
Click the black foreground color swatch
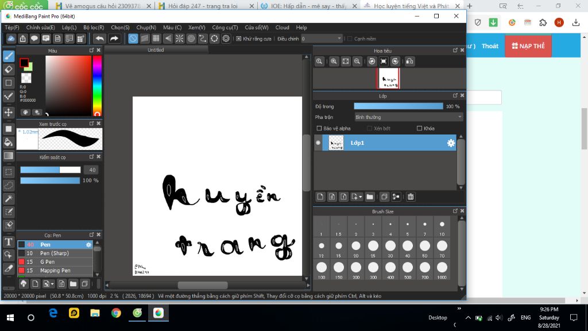pos(24,63)
